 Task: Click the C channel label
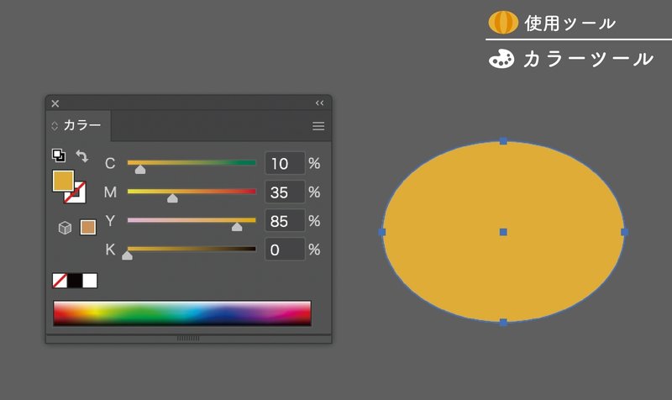(x=110, y=163)
